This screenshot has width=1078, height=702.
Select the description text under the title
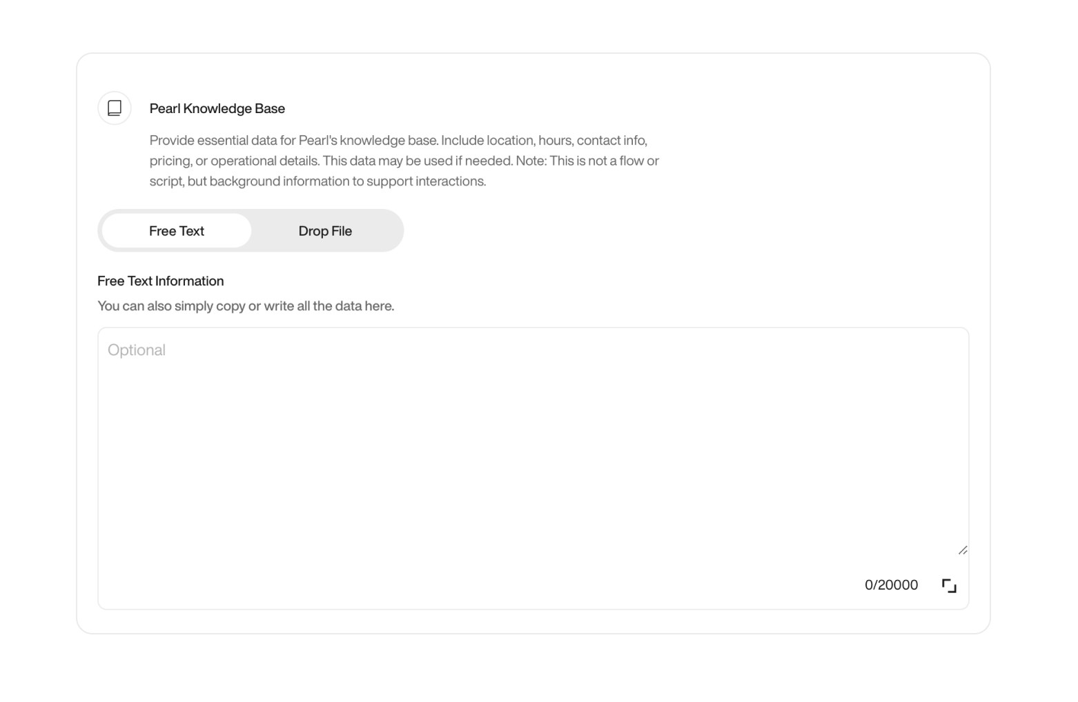click(404, 160)
